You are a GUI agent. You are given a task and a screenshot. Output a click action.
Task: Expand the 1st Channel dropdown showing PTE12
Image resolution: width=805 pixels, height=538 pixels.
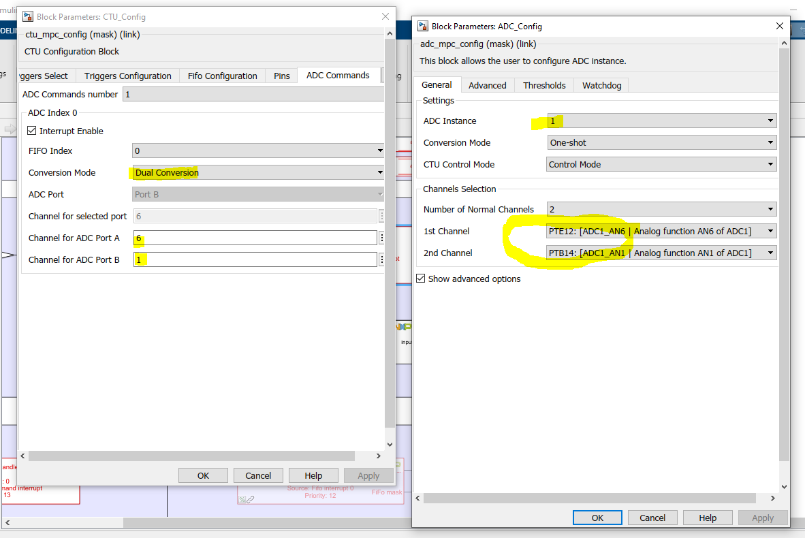click(772, 231)
